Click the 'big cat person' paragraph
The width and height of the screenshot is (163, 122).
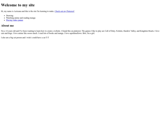click(x=25, y=38)
